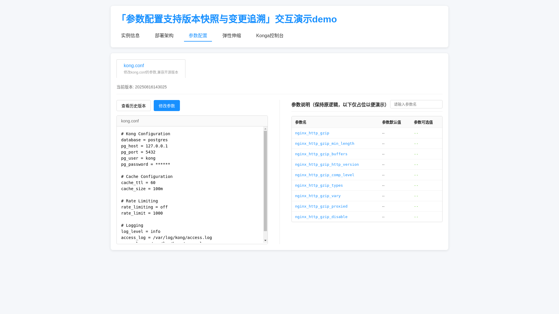Image resolution: width=559 pixels, height=314 pixels.
Task: Open nginx_http_gzip_proxied parameter link
Action: pos(321,206)
